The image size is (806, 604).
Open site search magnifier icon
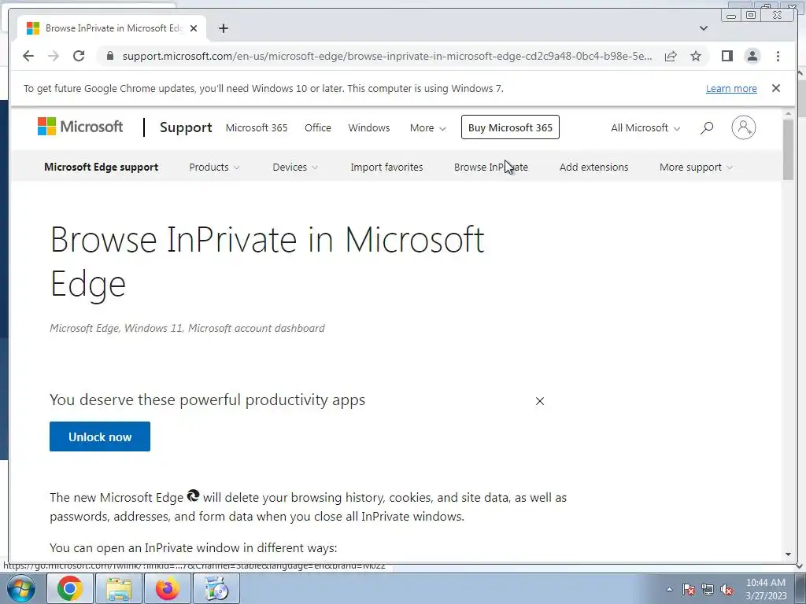click(x=707, y=127)
